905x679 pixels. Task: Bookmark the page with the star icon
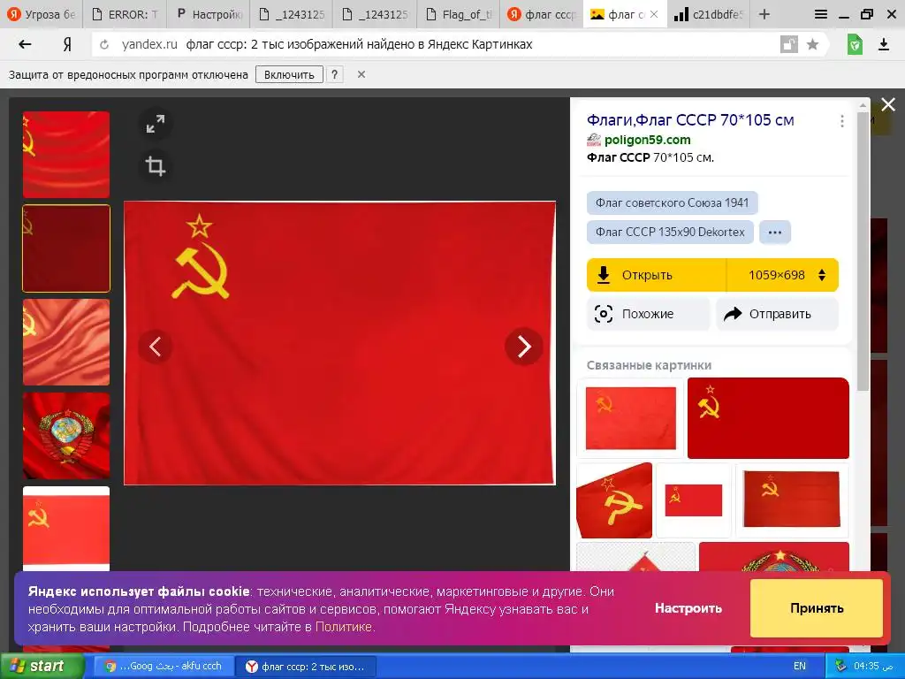pyautogui.click(x=812, y=44)
